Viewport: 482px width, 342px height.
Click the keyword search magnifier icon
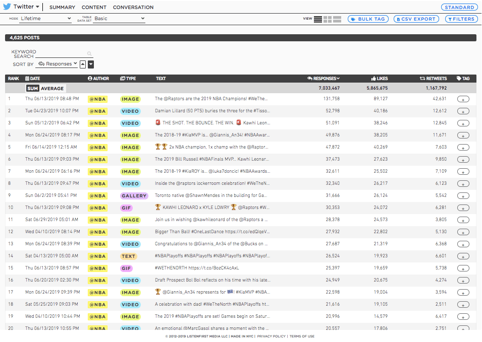click(89, 54)
